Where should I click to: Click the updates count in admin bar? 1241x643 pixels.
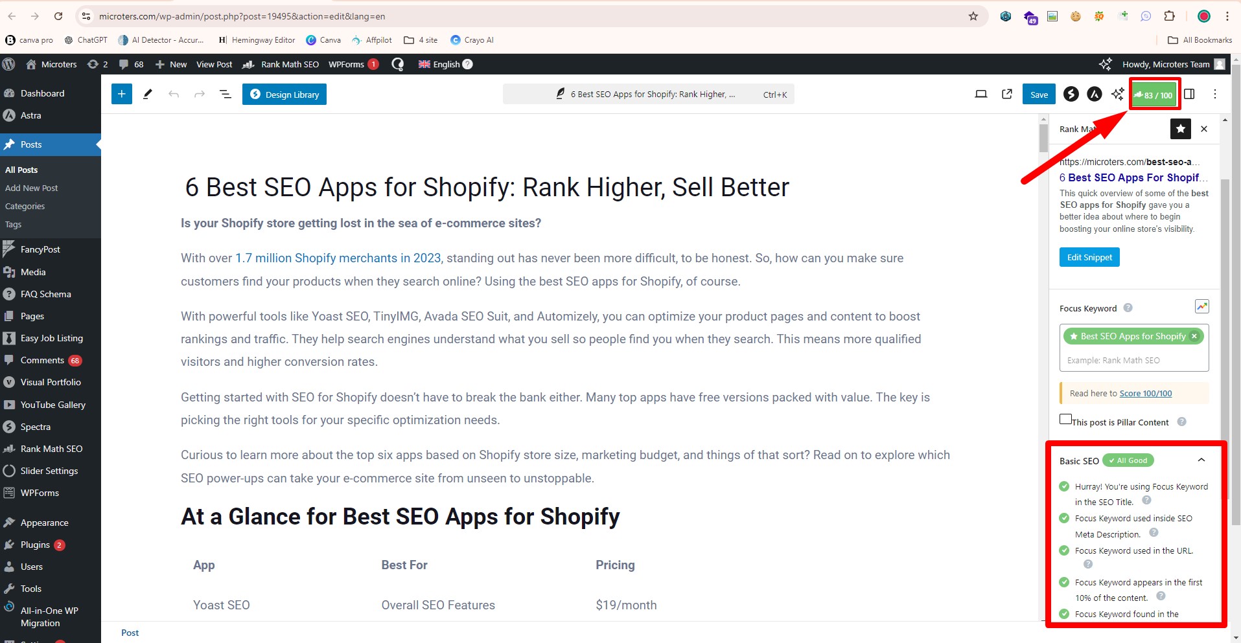[97, 64]
